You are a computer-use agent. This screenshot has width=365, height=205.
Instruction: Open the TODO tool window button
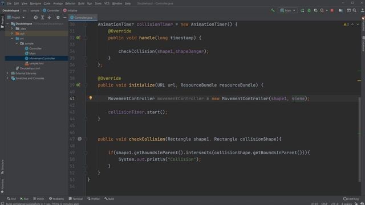click(x=38, y=199)
